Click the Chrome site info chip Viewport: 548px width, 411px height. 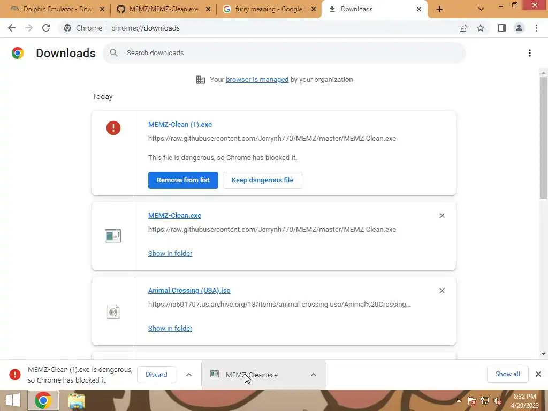[83, 28]
